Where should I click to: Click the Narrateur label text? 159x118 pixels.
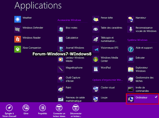tap(141, 18)
